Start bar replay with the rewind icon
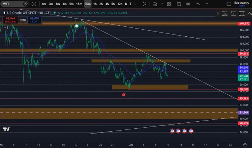The image size is (252, 148). 188,4
